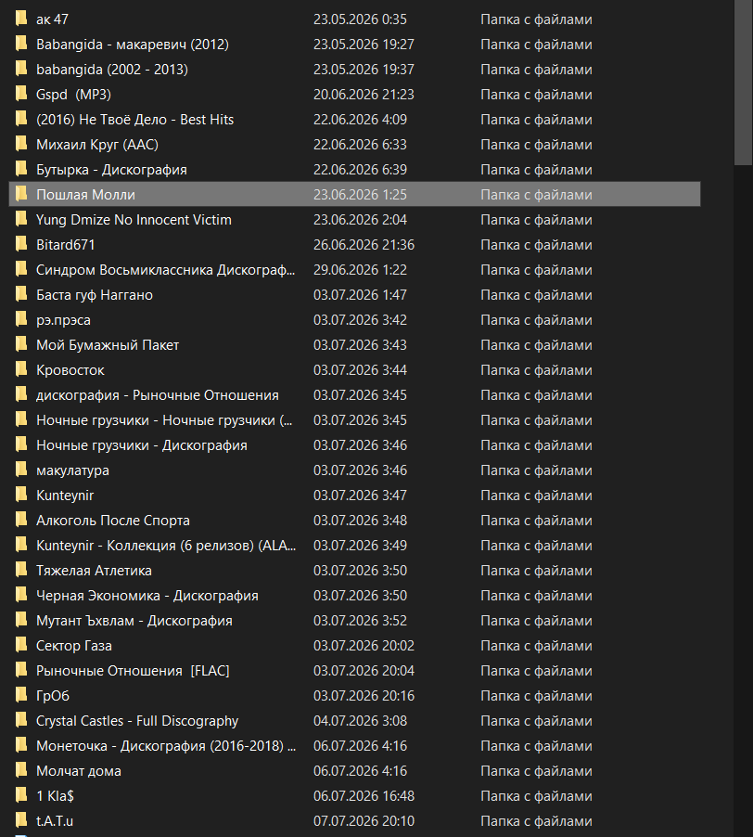Click the "Баста гуф Наггано" name
This screenshot has height=837, width=753.
95,295
